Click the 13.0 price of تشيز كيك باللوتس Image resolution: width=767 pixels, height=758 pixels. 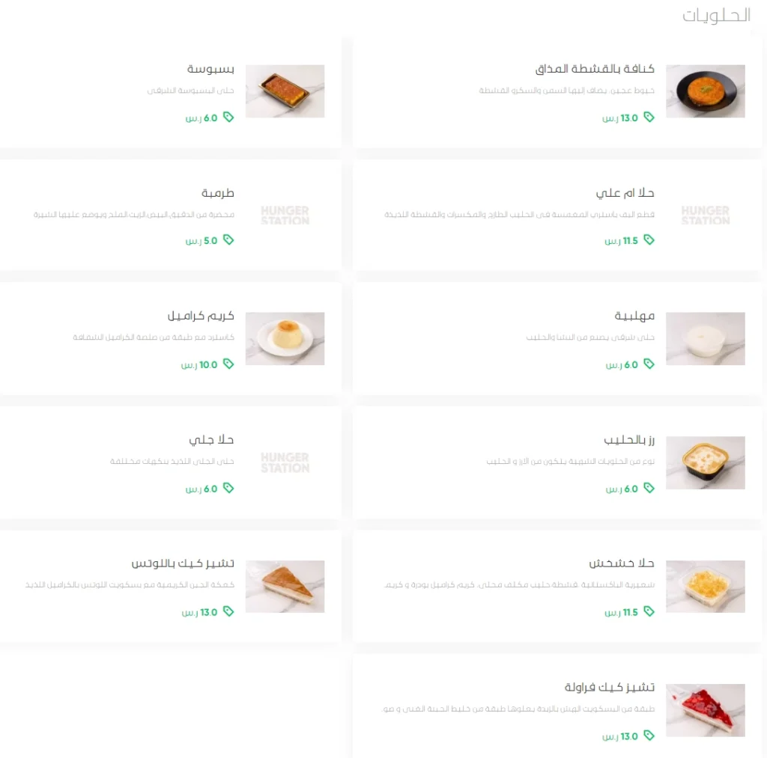coord(208,612)
